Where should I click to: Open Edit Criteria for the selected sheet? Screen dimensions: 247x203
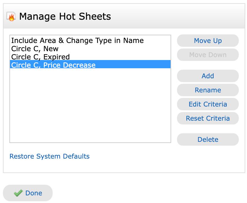pyautogui.click(x=208, y=104)
